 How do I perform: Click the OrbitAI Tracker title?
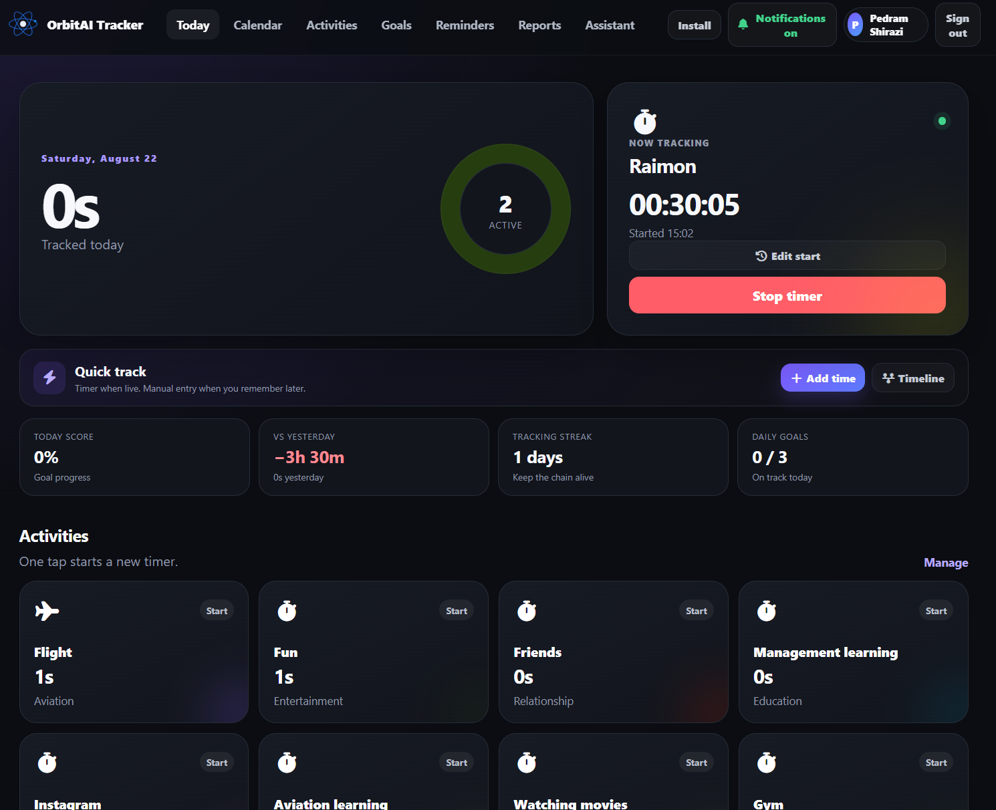[x=95, y=25]
